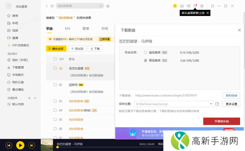Open 推荐 in the sidebar

(13, 16)
